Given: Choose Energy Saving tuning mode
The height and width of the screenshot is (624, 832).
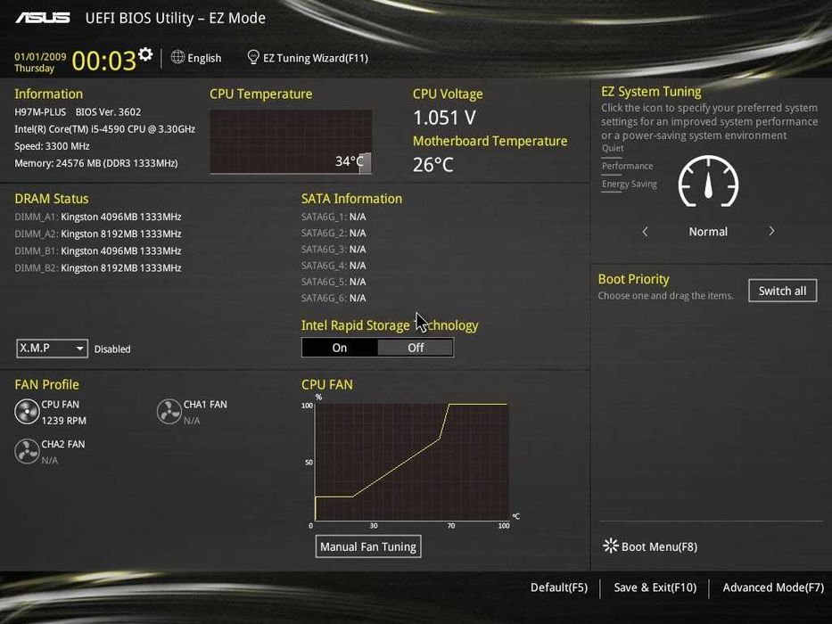Looking at the screenshot, I should click(630, 185).
